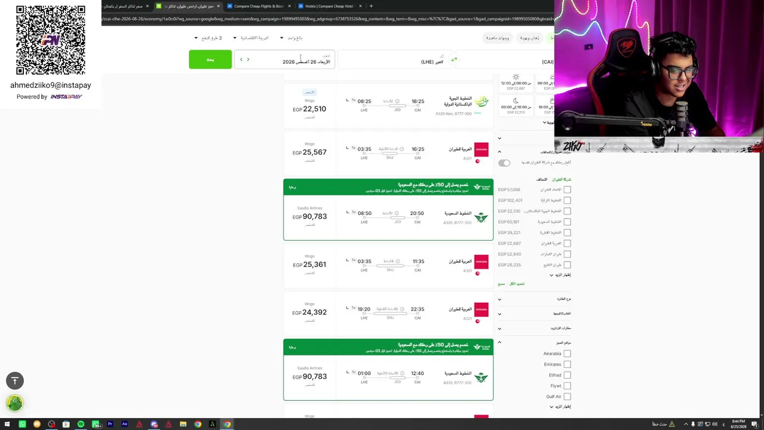This screenshot has height=430, width=764.
Task: Select the EGP 24,392 Air Arabia flight
Action: tap(388, 312)
